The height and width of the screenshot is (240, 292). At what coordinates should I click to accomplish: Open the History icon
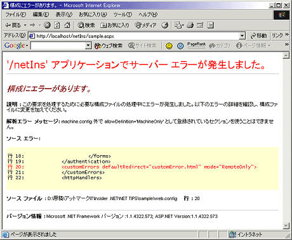point(165,25)
